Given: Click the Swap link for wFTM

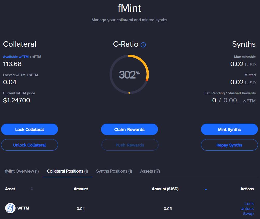Looking at the screenshot, I should [x=248, y=214].
